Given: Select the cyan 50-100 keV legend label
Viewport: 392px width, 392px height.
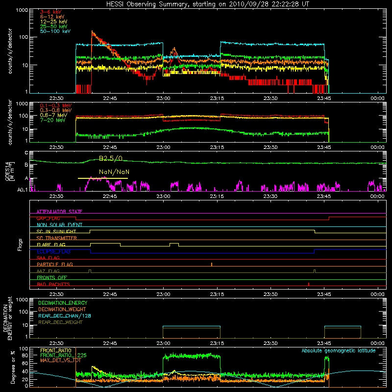Looking at the screenshot, I should tap(55, 31).
